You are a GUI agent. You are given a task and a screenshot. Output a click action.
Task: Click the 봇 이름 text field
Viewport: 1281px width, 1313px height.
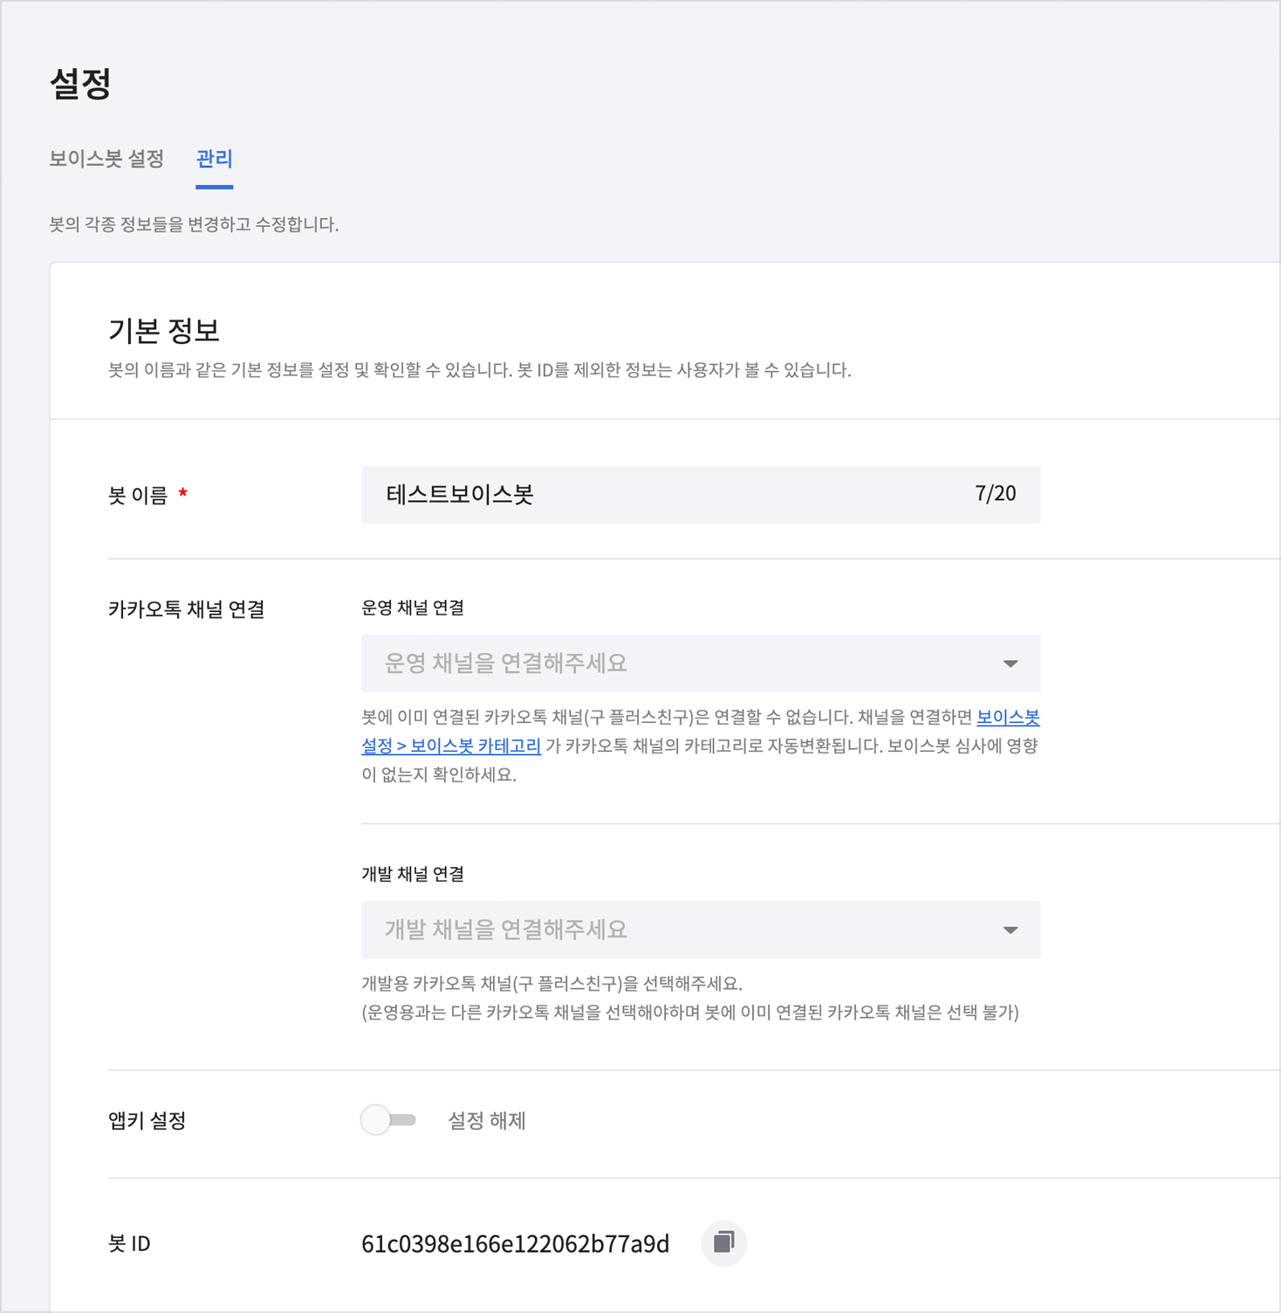pyautogui.click(x=663, y=495)
